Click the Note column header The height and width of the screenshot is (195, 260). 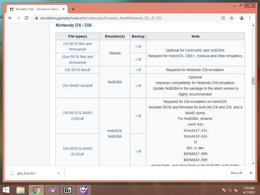(x=196, y=36)
